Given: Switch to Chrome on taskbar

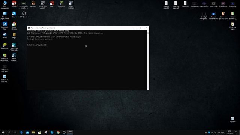Looking at the screenshot, I should [x=58, y=132].
